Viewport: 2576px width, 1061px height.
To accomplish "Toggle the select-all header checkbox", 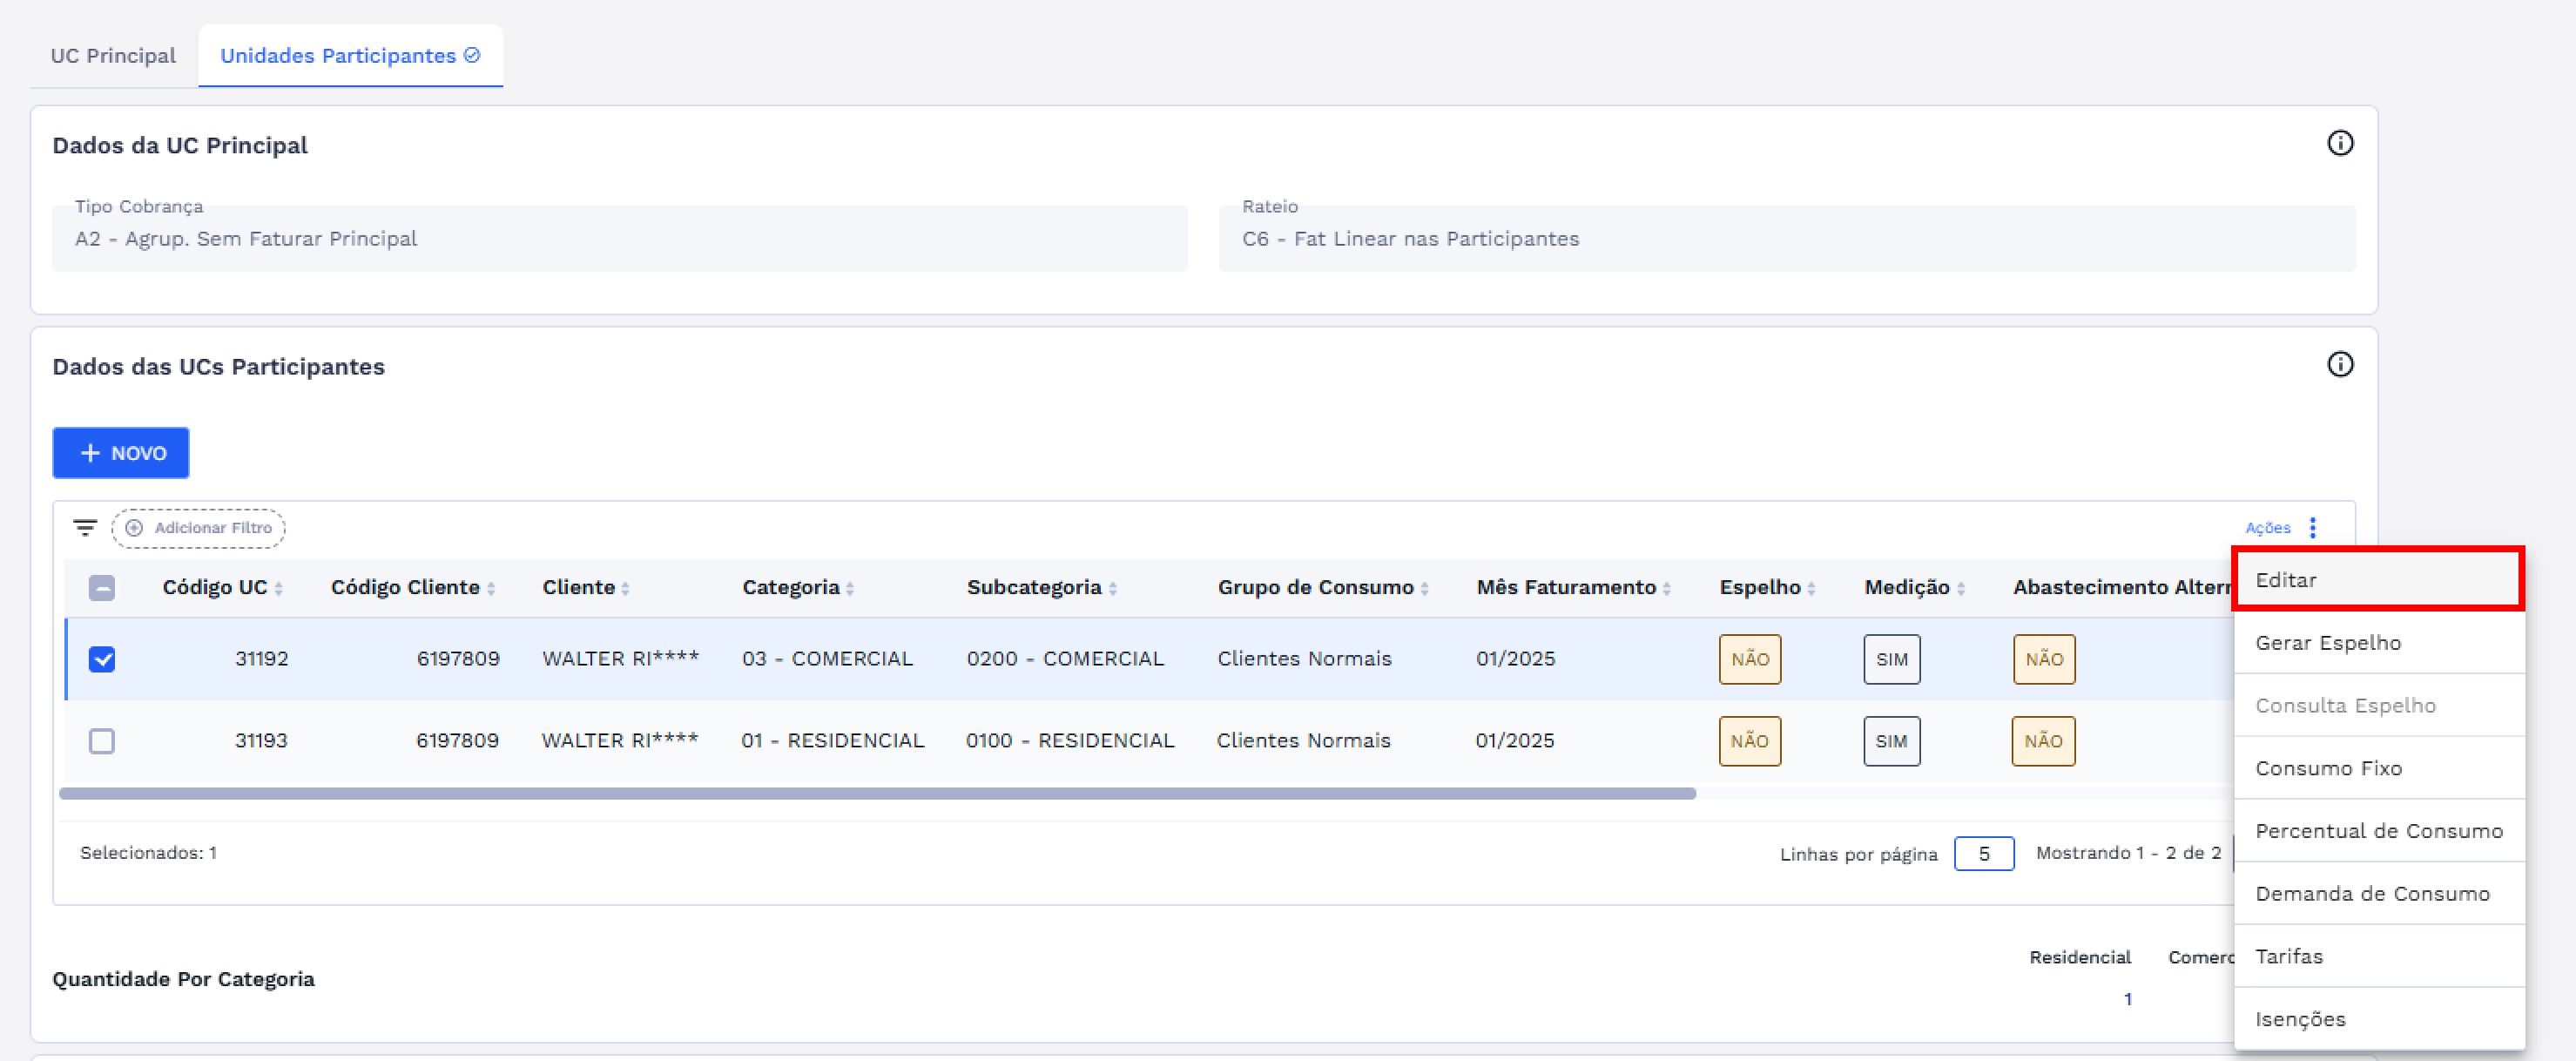I will (x=102, y=588).
